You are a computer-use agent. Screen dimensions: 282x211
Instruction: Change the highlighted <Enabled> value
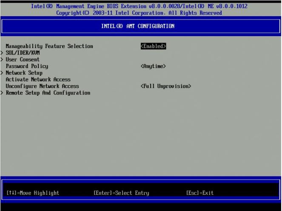(153, 46)
